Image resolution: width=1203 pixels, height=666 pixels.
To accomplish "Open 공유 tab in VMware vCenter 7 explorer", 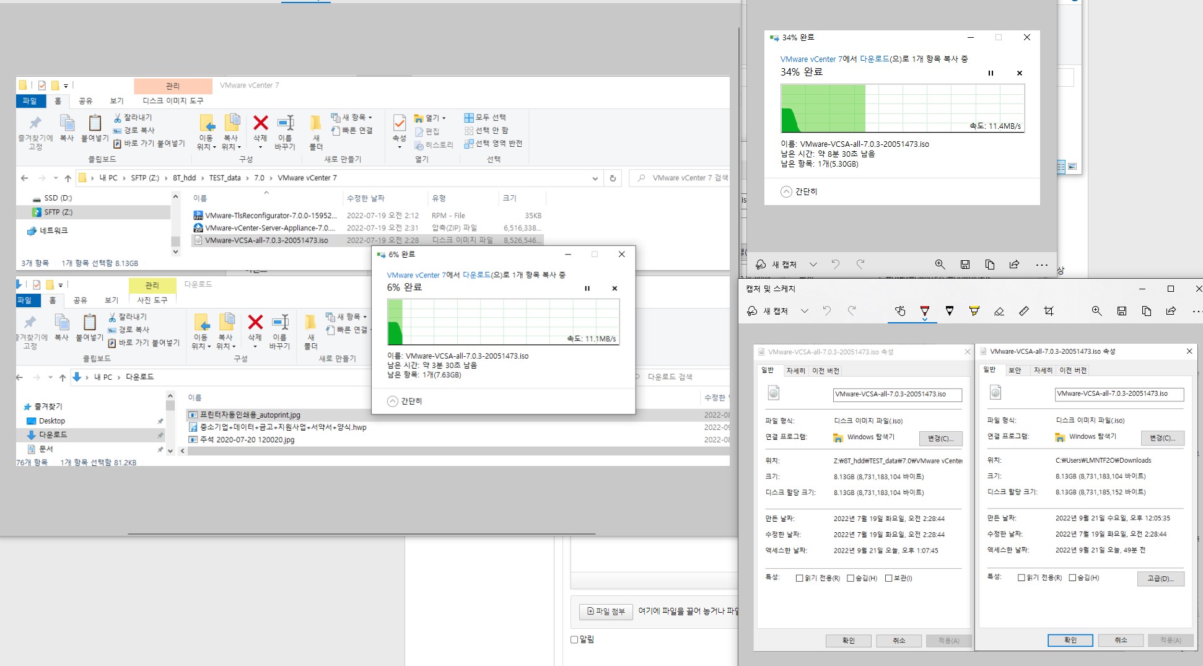I will 85,101.
